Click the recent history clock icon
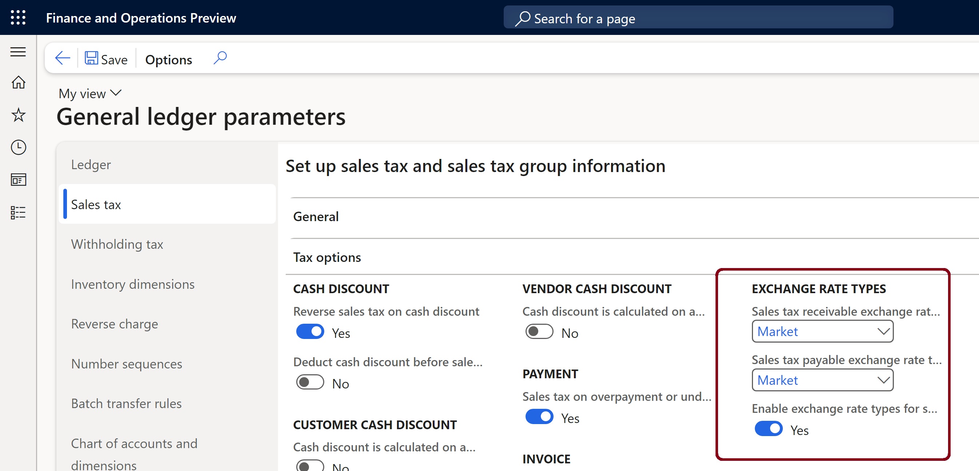Image resolution: width=979 pixels, height=471 pixels. (x=18, y=147)
